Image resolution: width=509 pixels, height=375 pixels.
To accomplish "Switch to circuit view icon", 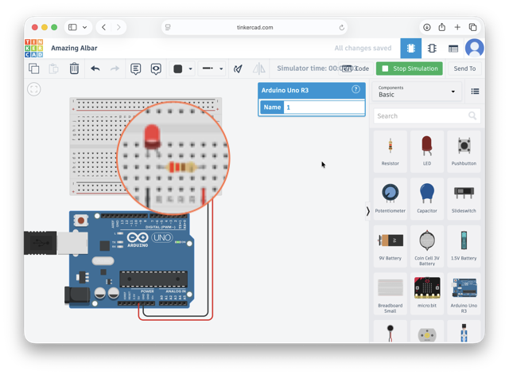I will 410,48.
